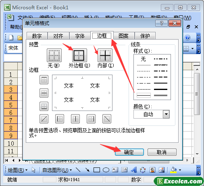
Task: Click the vertical scrollbar down arrow
Action: point(197,154)
